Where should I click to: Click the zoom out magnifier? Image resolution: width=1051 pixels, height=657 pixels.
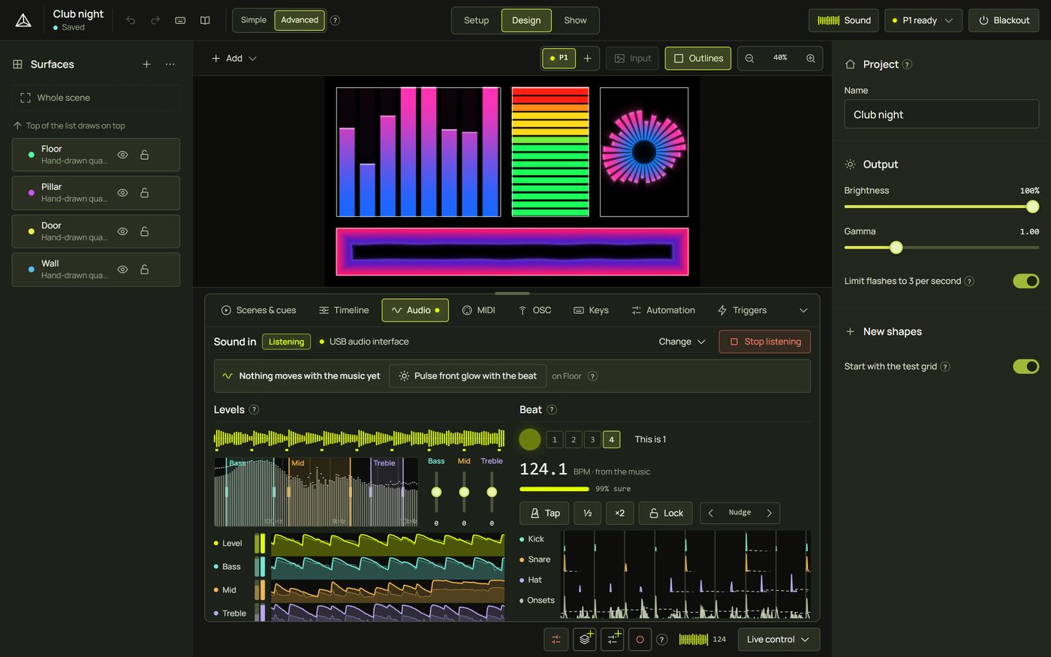click(x=749, y=58)
